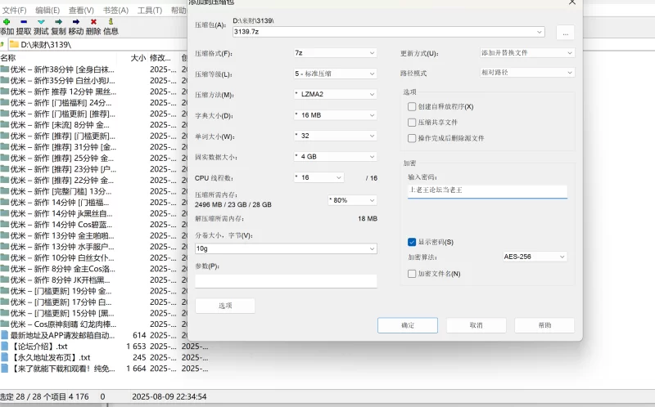Close the 添加到压缩包 dialog
The height and width of the screenshot is (407, 655).
[571, 2]
